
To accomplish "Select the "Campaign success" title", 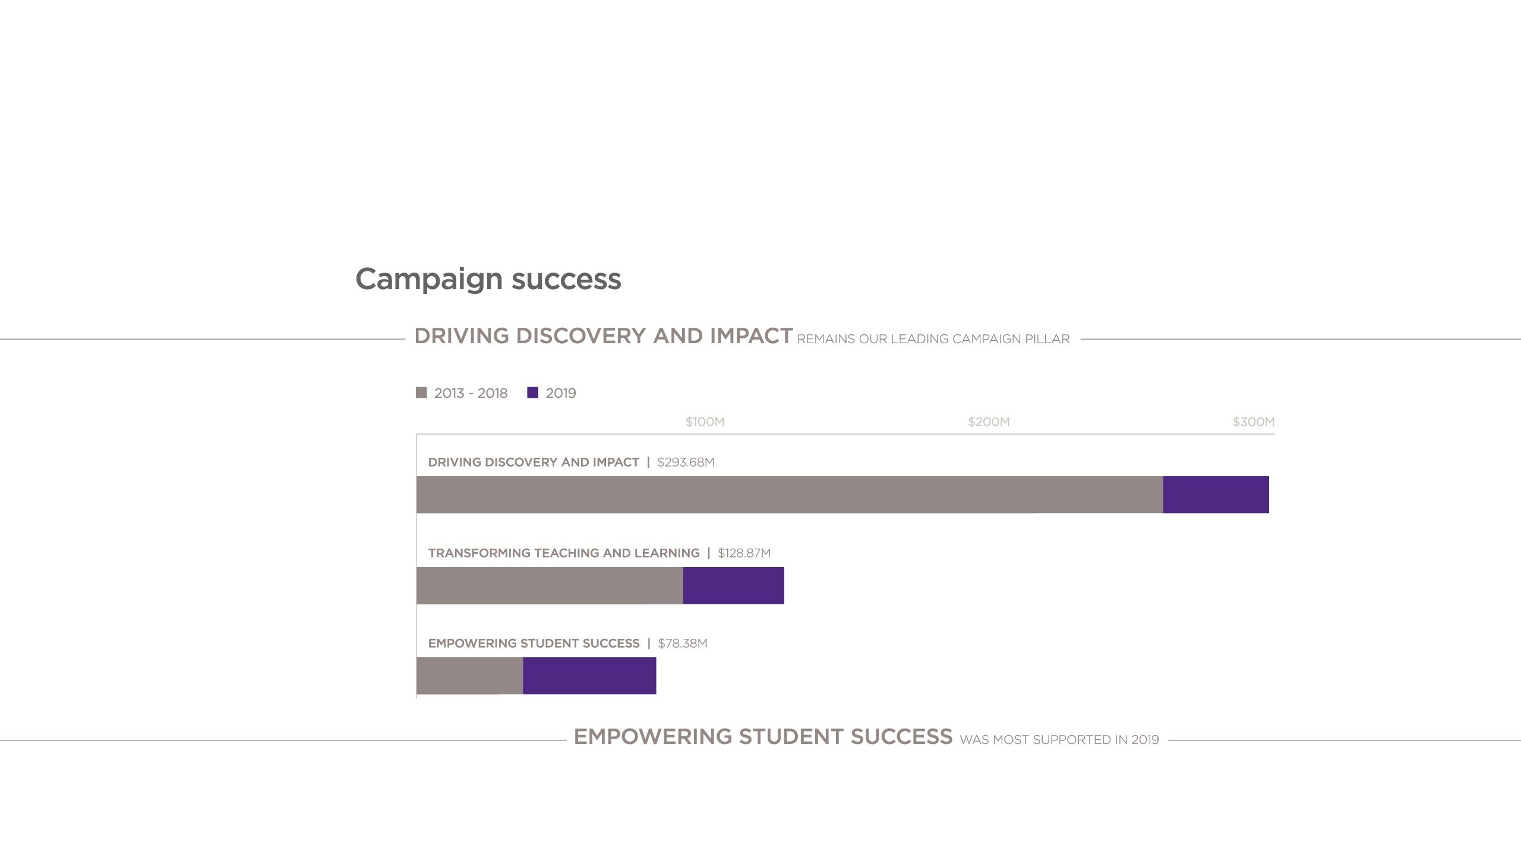I will tap(488, 279).
